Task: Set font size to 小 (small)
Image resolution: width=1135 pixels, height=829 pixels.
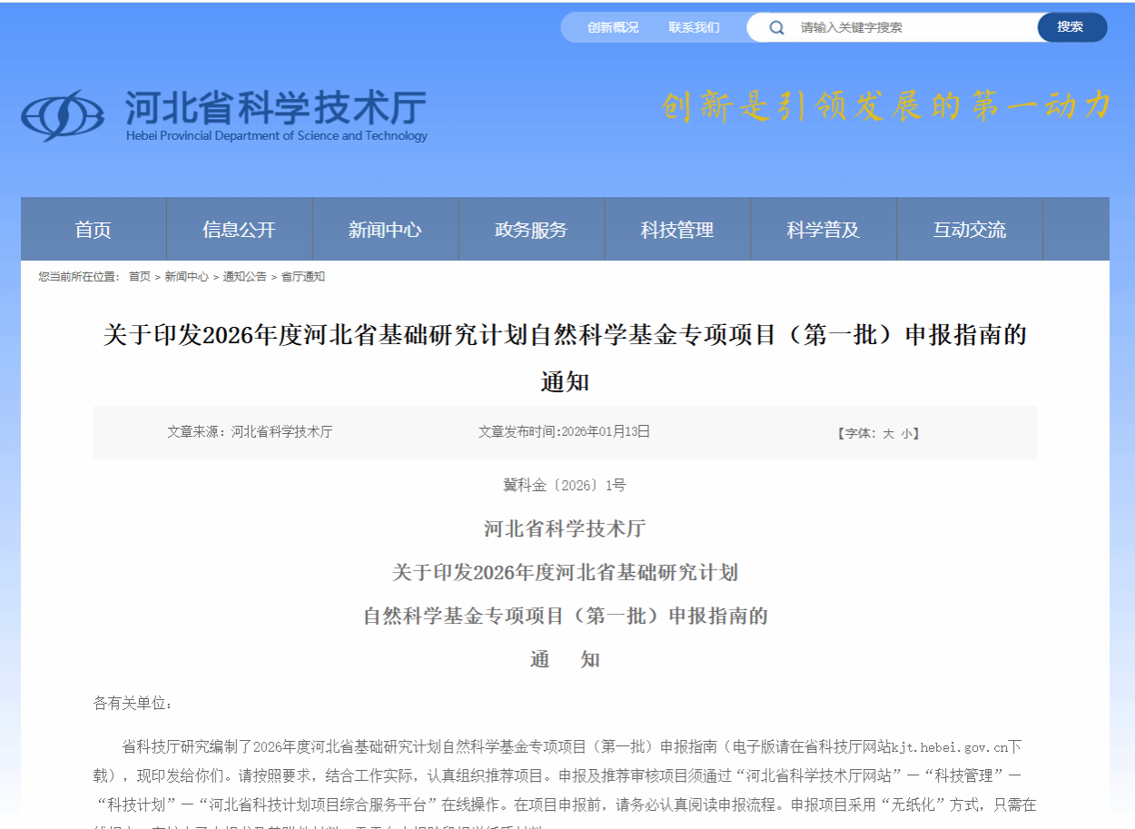Action: [906, 434]
